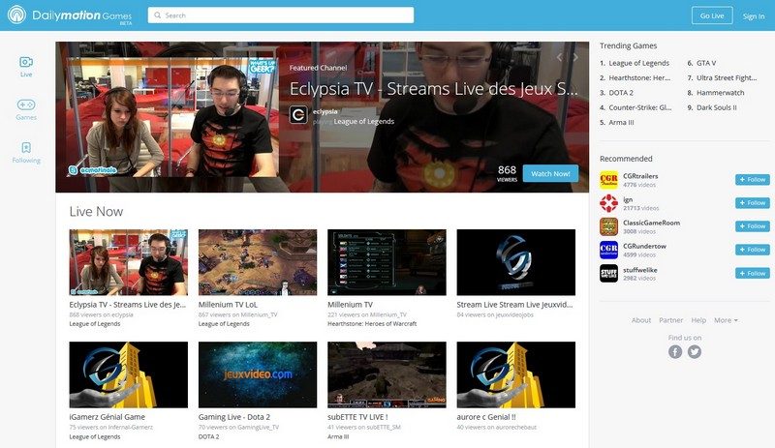The image size is (775, 448).
Task: Select League of Legends in Trending Games
Action: 639,62
